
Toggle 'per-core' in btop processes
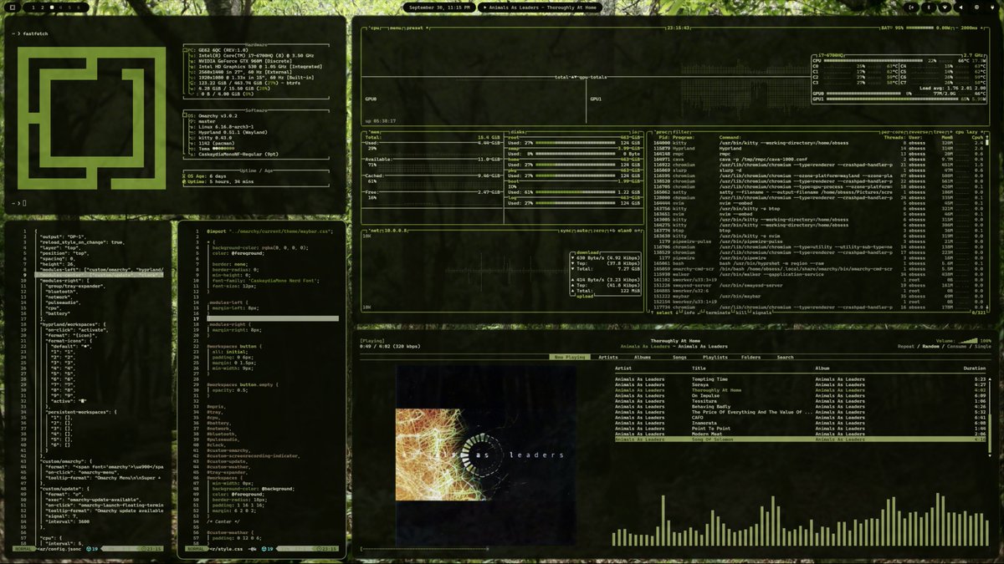[893, 132]
